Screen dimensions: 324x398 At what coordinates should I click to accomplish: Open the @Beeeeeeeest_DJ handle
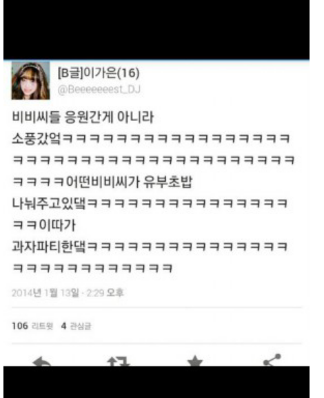pyautogui.click(x=99, y=90)
